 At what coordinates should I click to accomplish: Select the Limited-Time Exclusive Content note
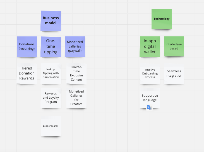pyautogui.click(x=76, y=73)
